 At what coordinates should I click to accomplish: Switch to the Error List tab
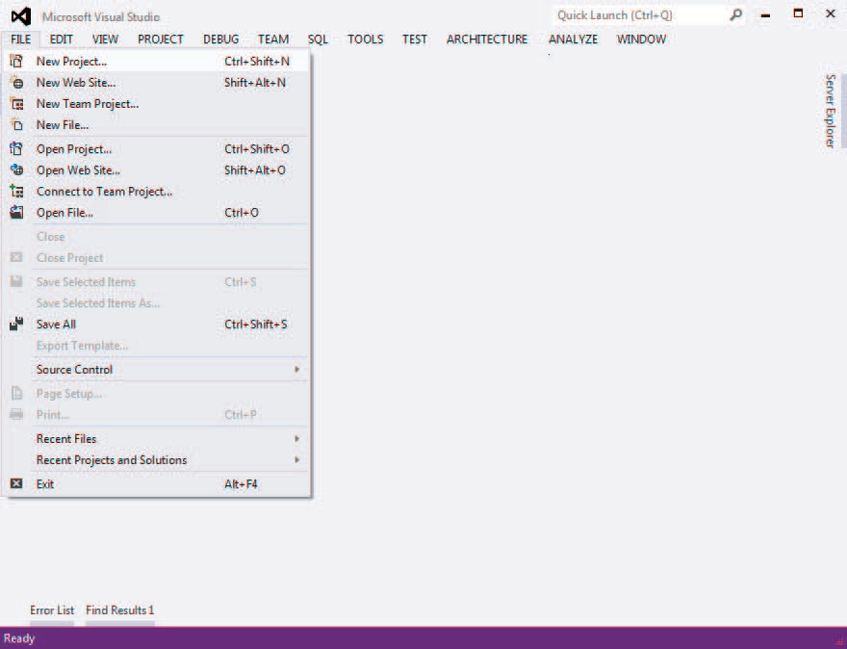[x=52, y=610]
